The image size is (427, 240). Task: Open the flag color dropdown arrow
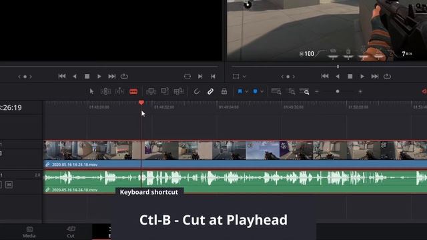coord(246,92)
